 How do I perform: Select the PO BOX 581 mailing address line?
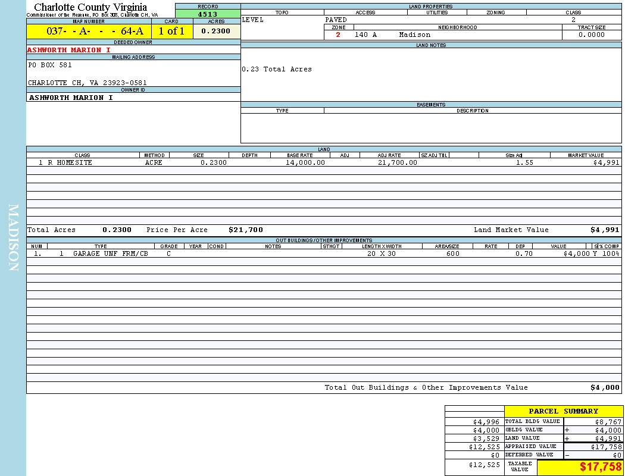[x=50, y=65]
